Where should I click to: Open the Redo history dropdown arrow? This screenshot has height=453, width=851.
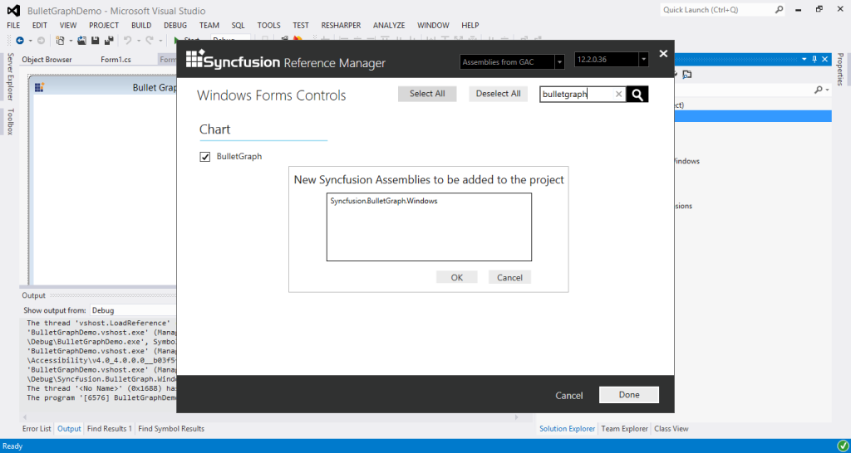[160, 41]
